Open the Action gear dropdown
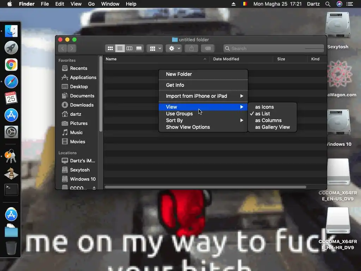This screenshot has height=271, width=361. tap(174, 48)
